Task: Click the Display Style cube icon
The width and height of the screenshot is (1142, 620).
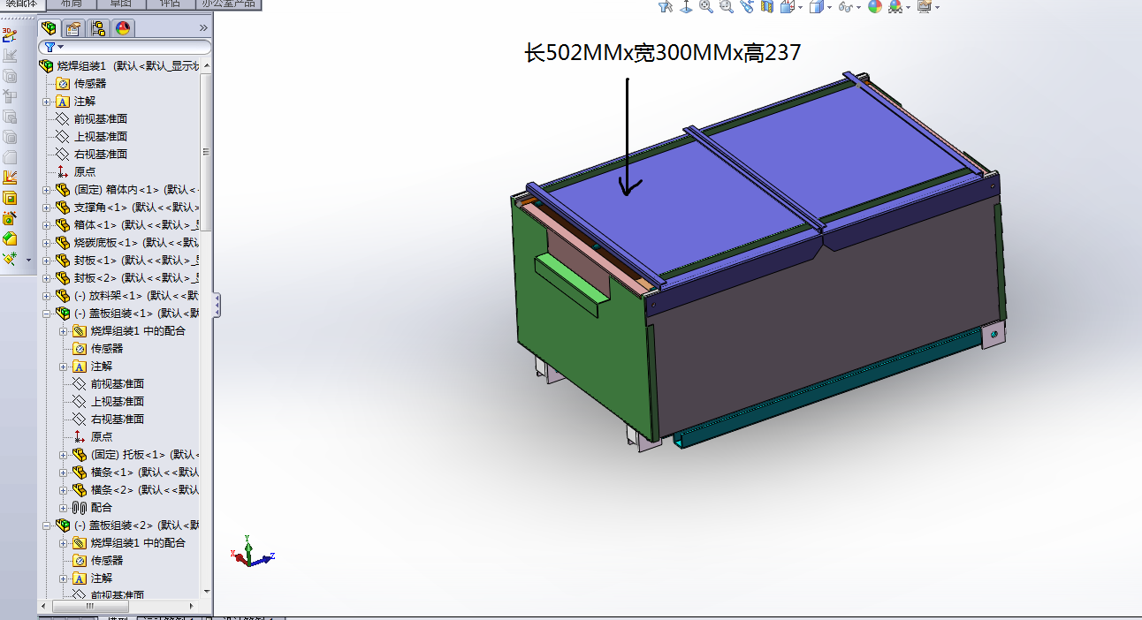Action: (816, 7)
